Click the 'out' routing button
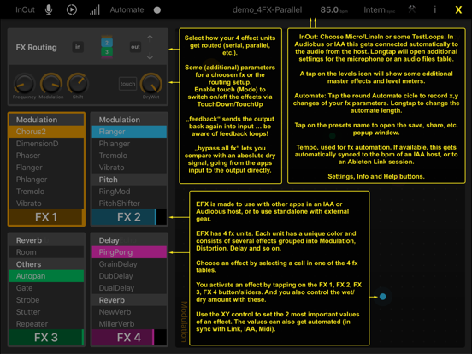This screenshot has width=472, height=354. [135, 47]
